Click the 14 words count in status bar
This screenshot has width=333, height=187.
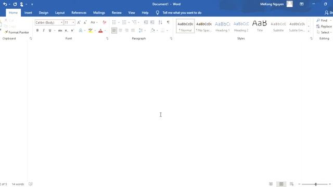click(x=18, y=184)
